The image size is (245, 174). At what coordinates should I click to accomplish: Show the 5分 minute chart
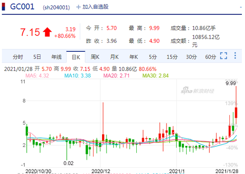[153, 57]
